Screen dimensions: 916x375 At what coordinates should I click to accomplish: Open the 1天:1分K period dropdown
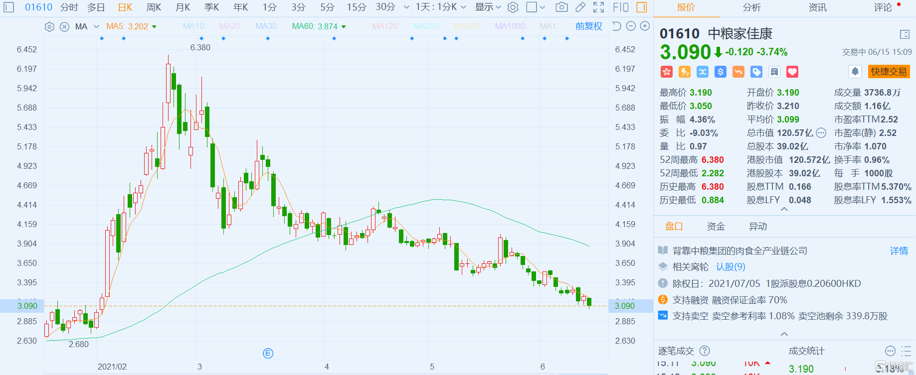coord(441,7)
